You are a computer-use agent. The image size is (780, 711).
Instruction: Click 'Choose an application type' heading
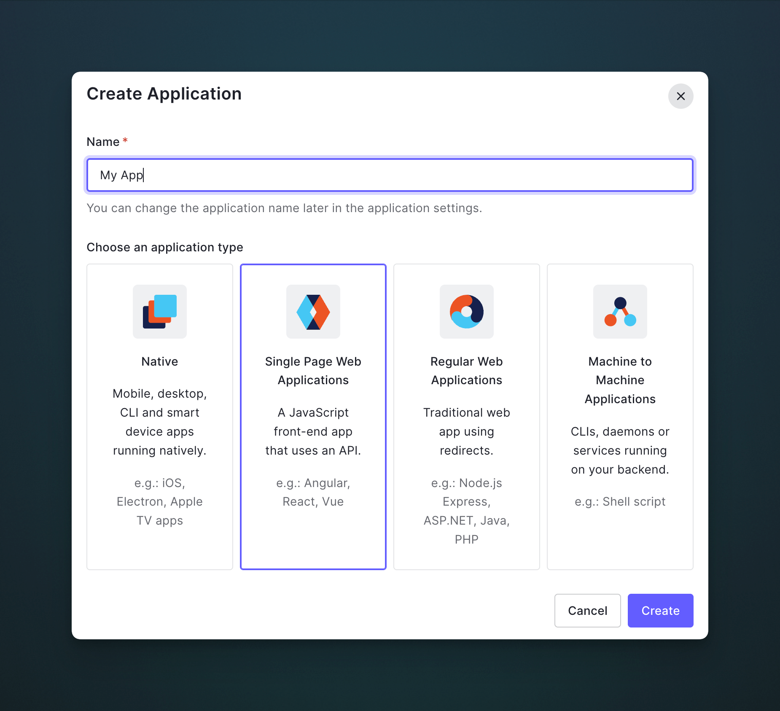click(165, 247)
